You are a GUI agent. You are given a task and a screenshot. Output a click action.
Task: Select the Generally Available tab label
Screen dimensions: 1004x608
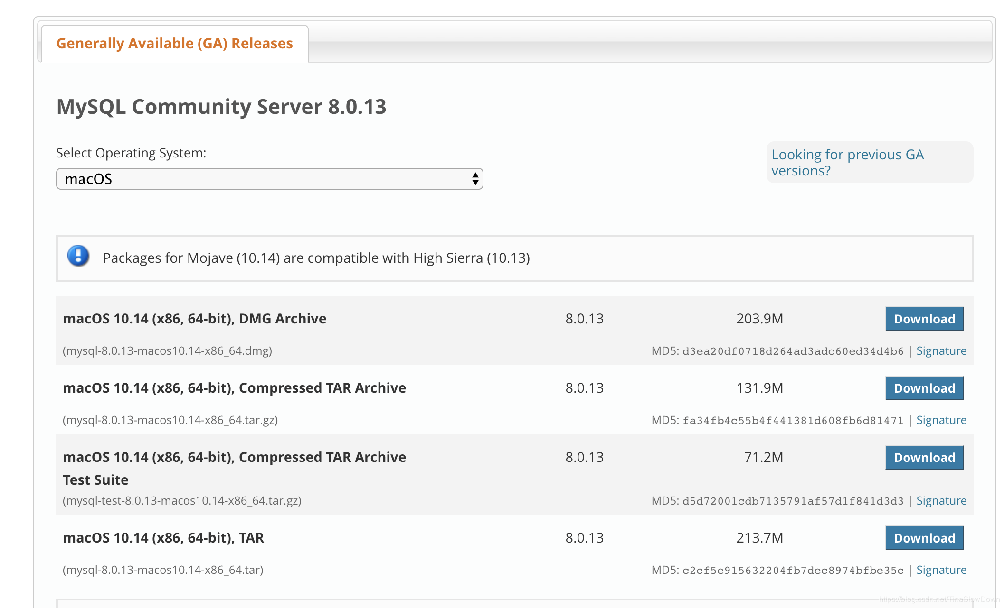coord(175,42)
